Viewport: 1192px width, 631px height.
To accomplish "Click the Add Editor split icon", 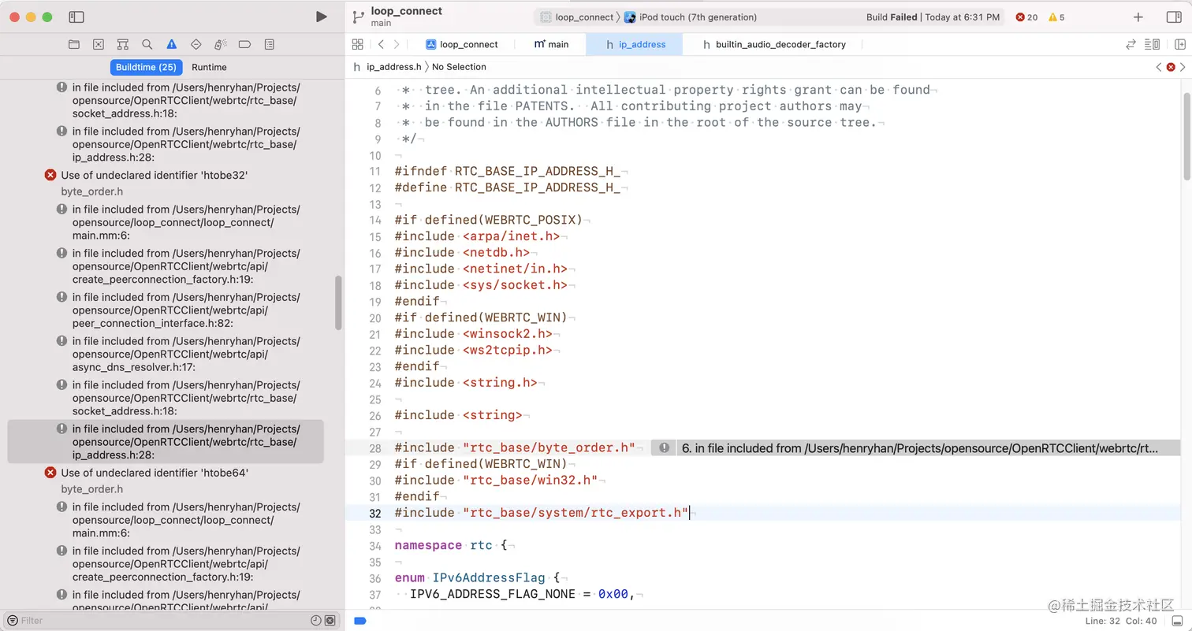I will point(1180,44).
